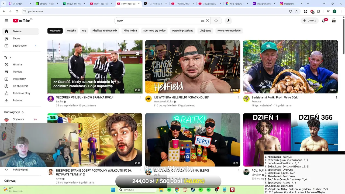345x194 pixels.
Task: Select the Gry filter chip
Action: 84,31
